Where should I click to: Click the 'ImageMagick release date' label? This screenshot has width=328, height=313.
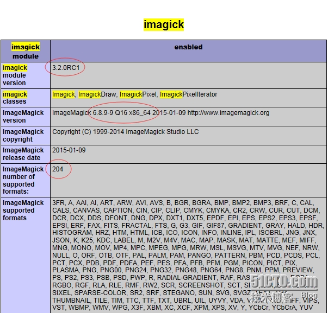pos(23,154)
